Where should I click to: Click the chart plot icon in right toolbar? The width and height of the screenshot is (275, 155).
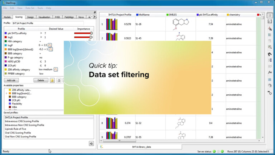tap(270, 22)
